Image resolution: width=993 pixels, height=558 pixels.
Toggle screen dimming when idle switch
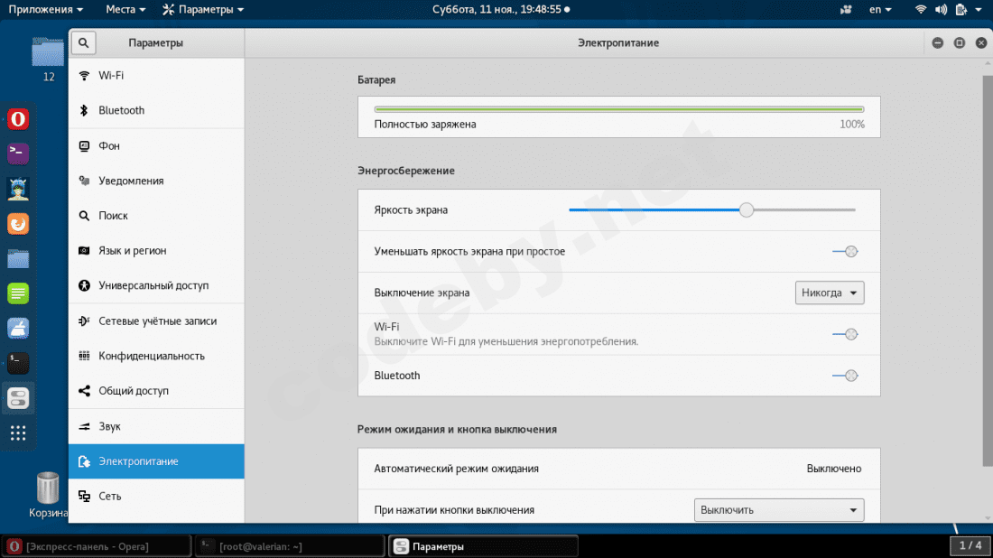pos(845,251)
